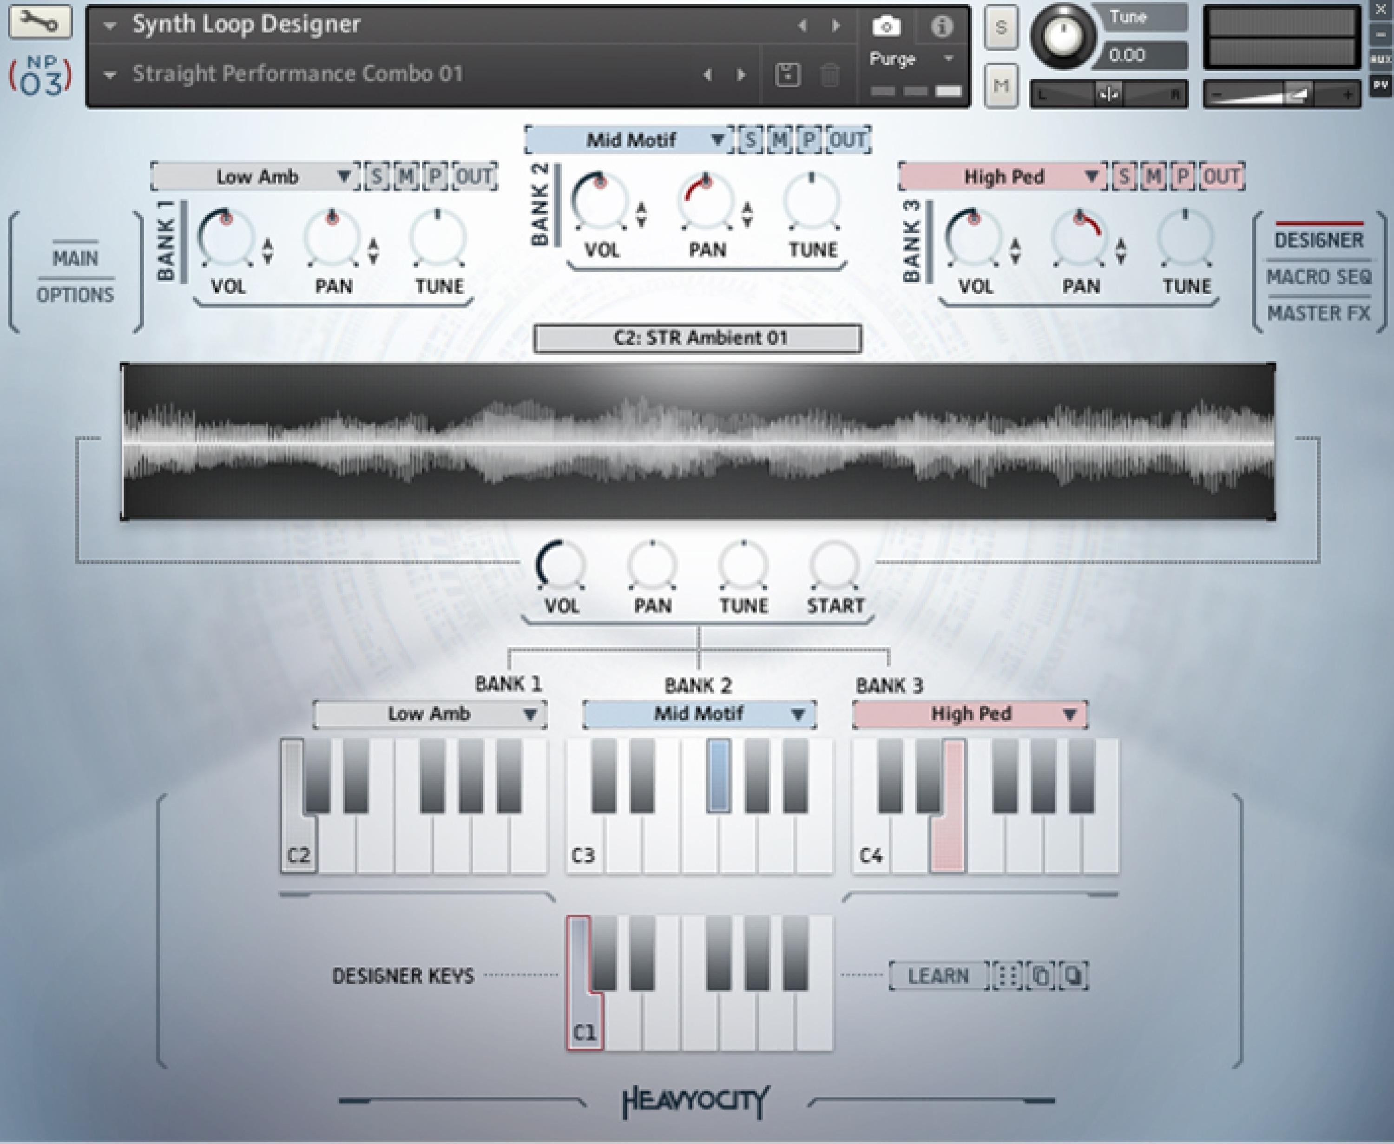This screenshot has height=1144, width=1394.
Task: Select previous snapshot arrow
Action: (707, 74)
